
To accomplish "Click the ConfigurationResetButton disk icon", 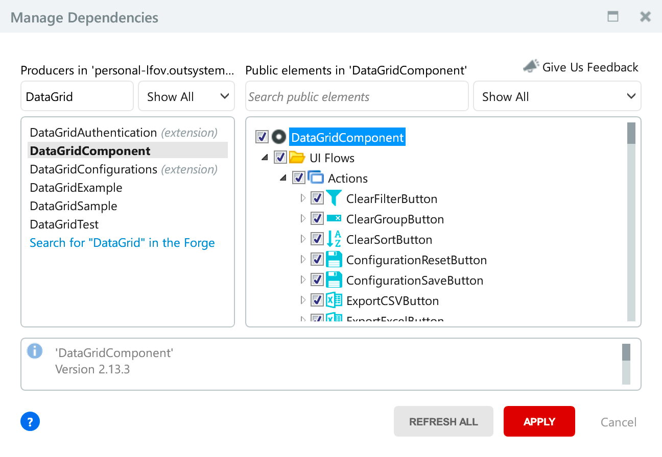I will [334, 260].
